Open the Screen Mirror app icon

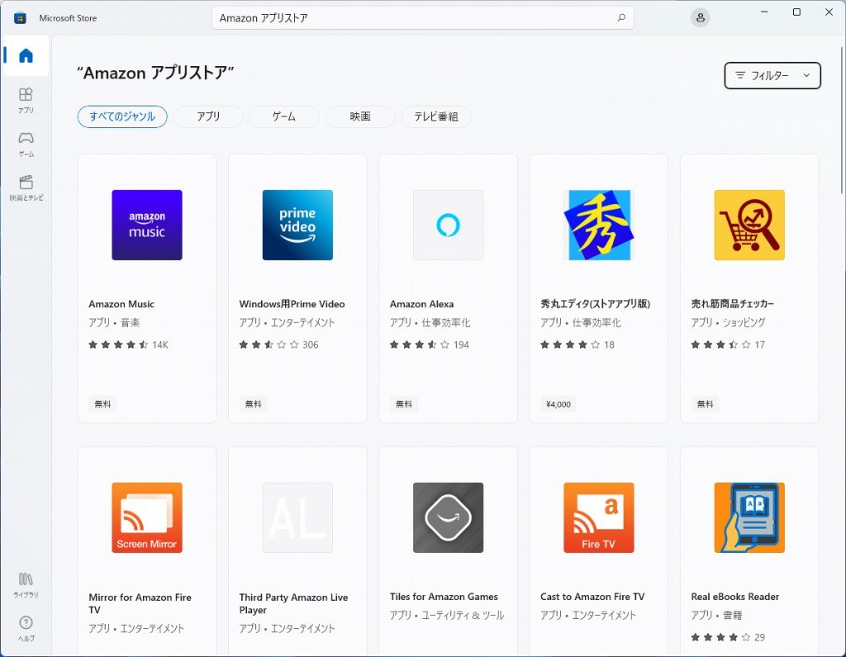[x=147, y=517]
